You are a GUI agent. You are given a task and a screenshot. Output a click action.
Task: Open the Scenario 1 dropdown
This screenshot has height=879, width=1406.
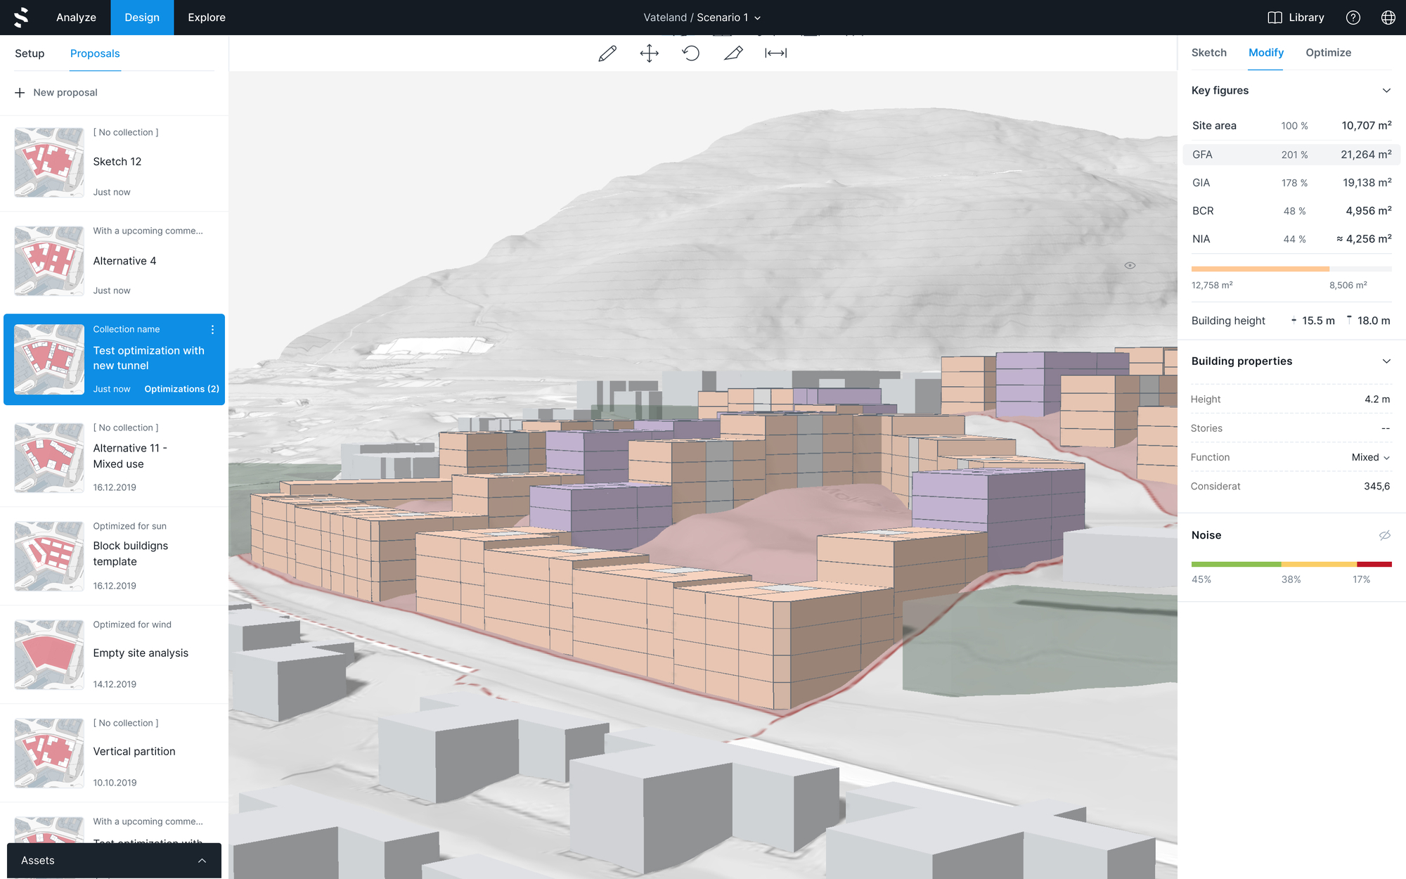pos(756,17)
